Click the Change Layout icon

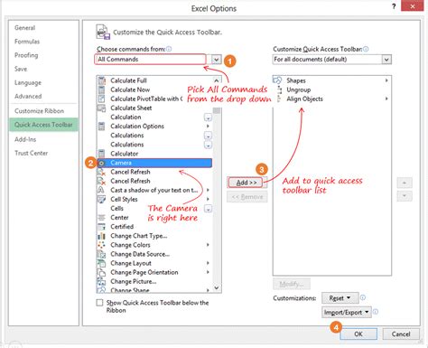(101, 263)
